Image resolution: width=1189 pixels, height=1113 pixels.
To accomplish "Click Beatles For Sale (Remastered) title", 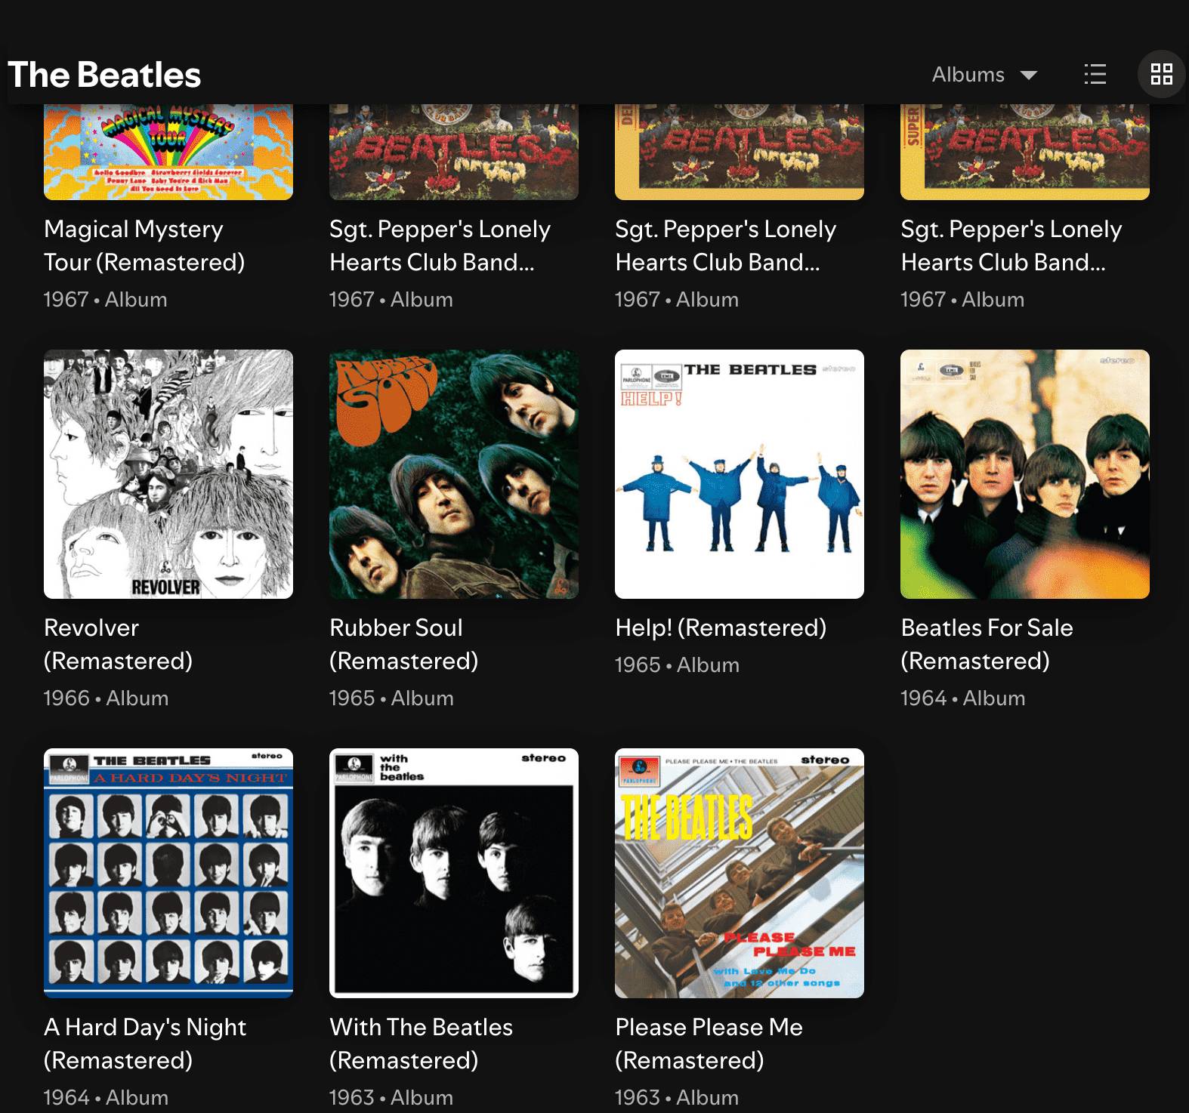I will click(x=987, y=644).
